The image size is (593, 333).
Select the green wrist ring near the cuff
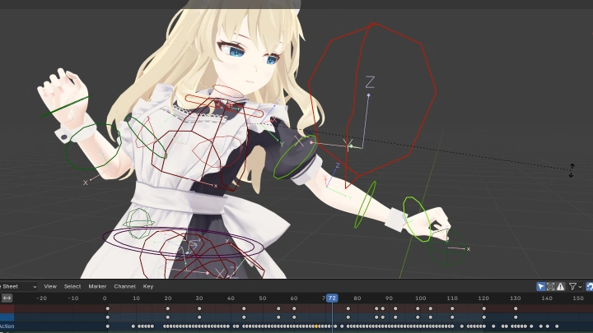click(417, 217)
